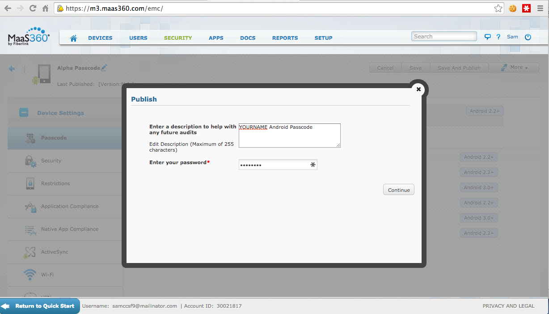The image size is (549, 314).
Task: Open the APPS menu
Action: point(216,38)
